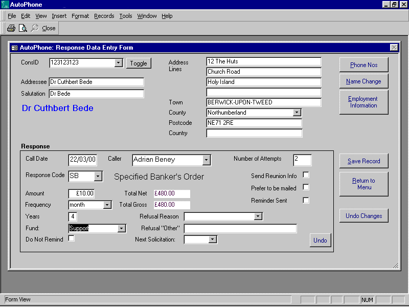The width and height of the screenshot is (409, 307).
Task: Open the View menu
Action: coord(41,16)
